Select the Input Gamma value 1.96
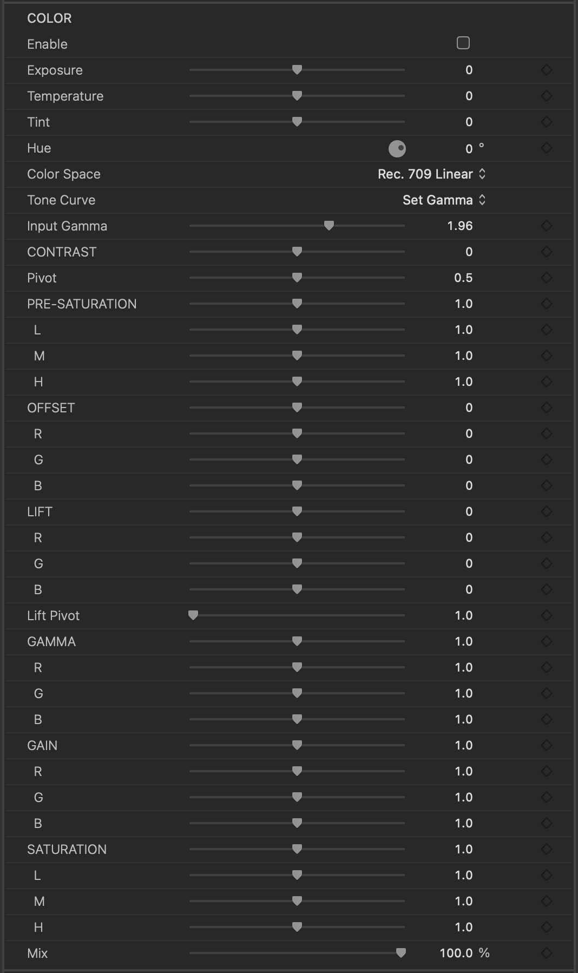The image size is (578, 973). point(460,226)
